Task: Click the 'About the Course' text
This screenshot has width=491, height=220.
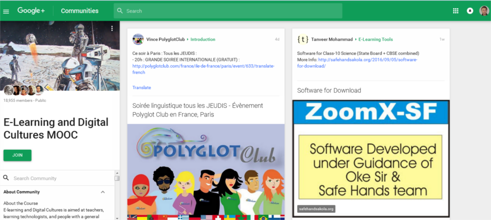Action: 21,203
